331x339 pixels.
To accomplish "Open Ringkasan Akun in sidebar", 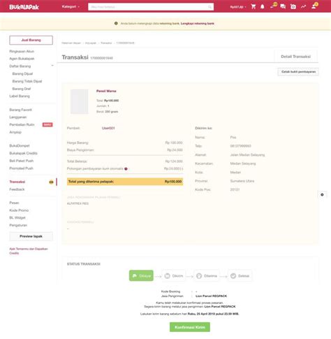I will pos(22,51).
